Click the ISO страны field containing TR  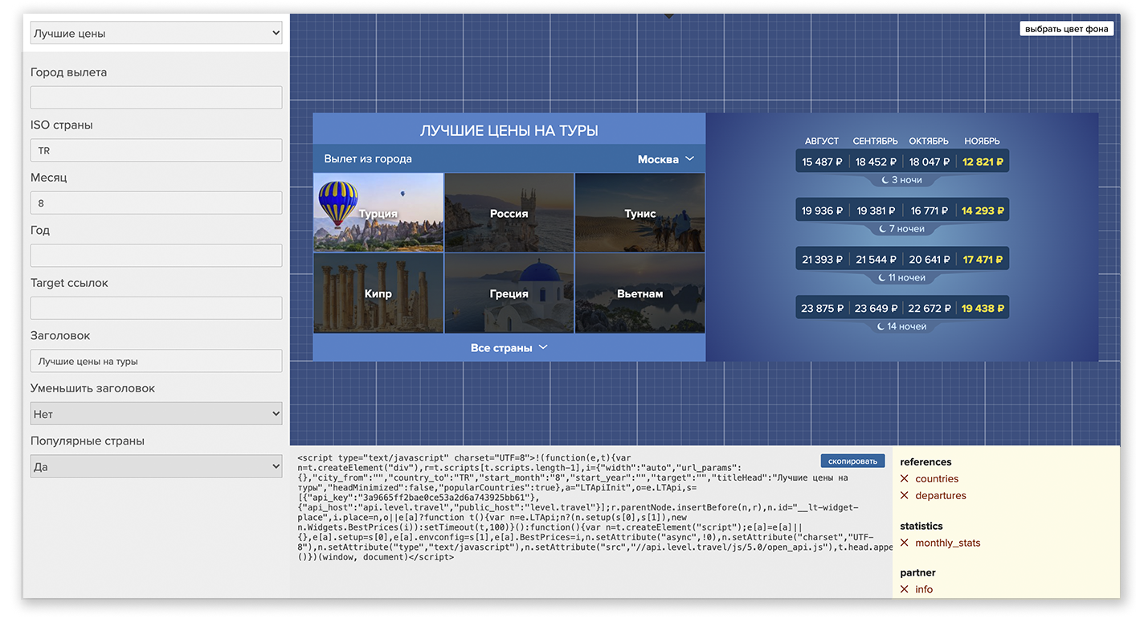pyautogui.click(x=156, y=150)
